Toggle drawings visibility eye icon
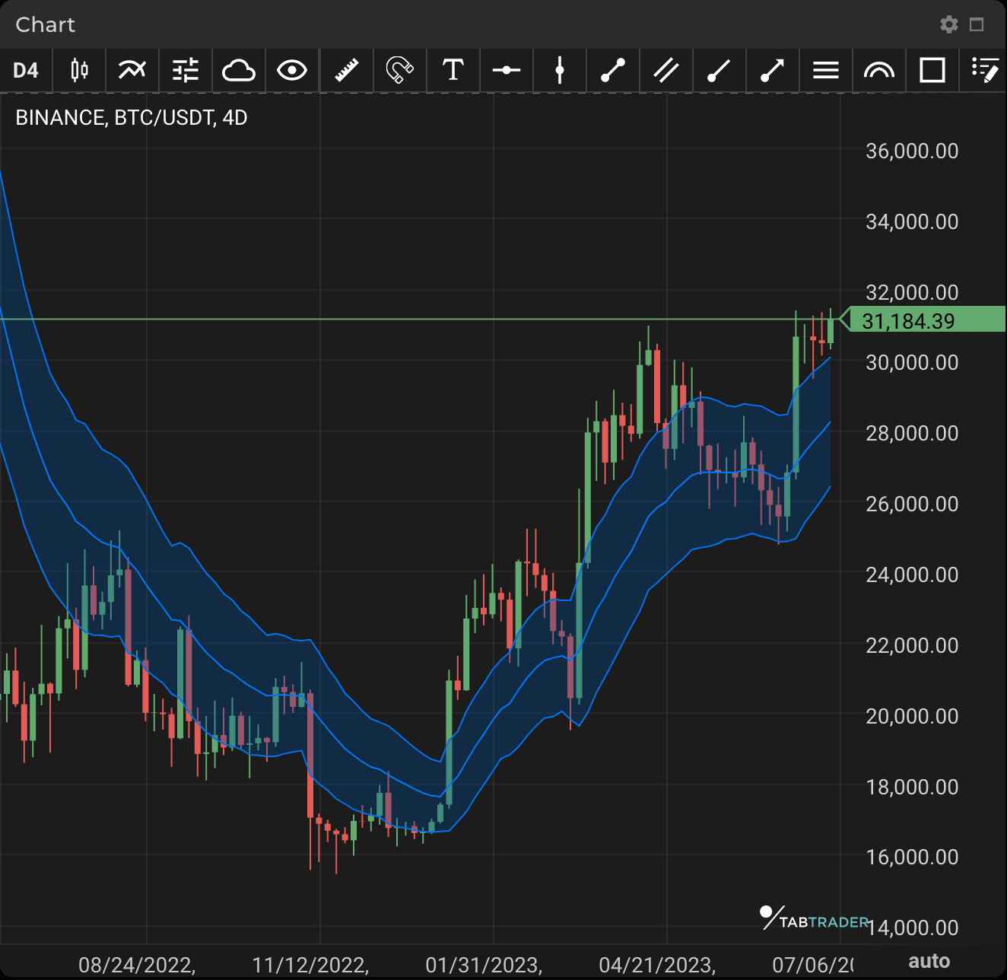 [292, 71]
